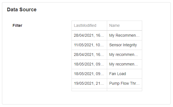
Task: Click the partially visible last row's date cell
Action: (89, 89)
